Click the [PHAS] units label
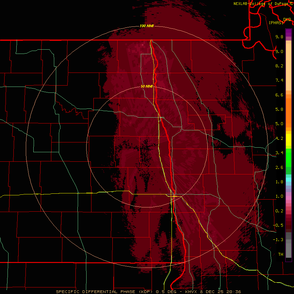Image resolution: width=294 pixels, height=294 pixels. click(276, 23)
